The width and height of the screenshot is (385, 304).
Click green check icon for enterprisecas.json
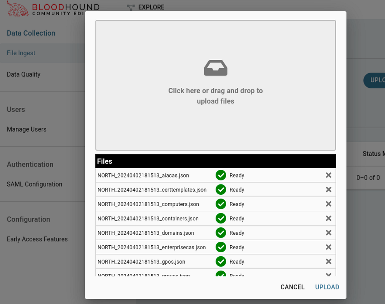221,247
